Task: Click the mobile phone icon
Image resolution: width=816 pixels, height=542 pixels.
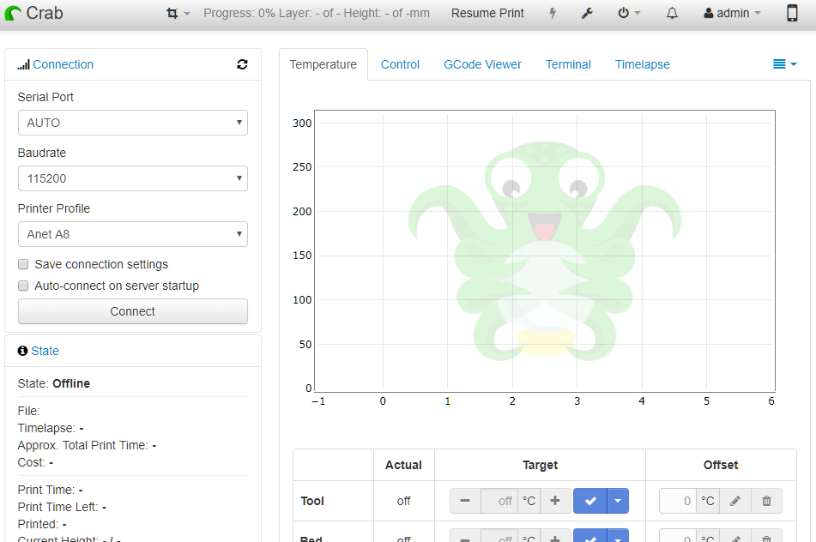Action: [x=792, y=13]
